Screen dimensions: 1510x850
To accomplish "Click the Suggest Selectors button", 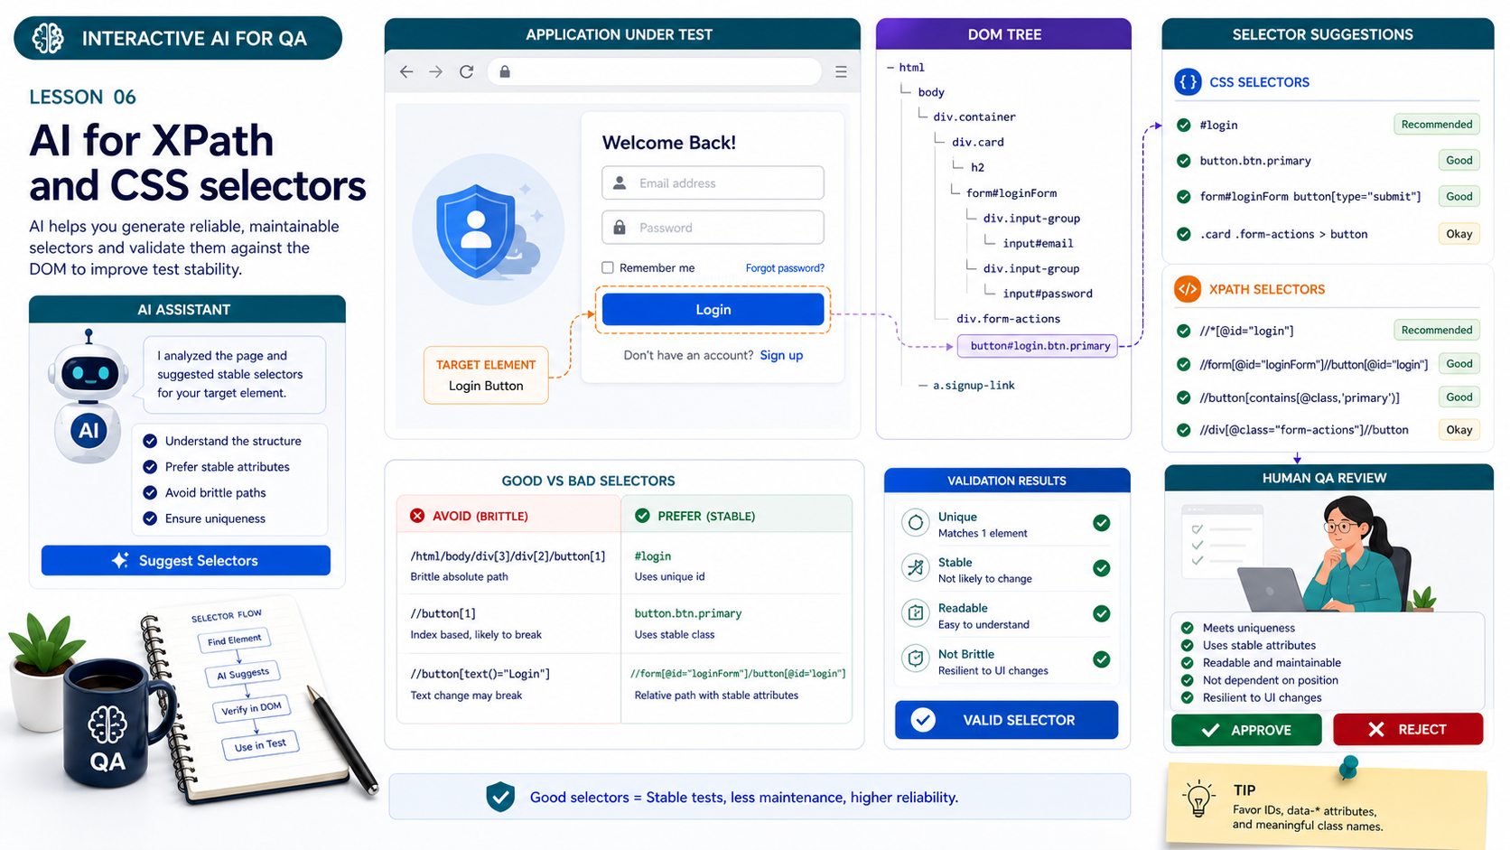I will pos(186,560).
